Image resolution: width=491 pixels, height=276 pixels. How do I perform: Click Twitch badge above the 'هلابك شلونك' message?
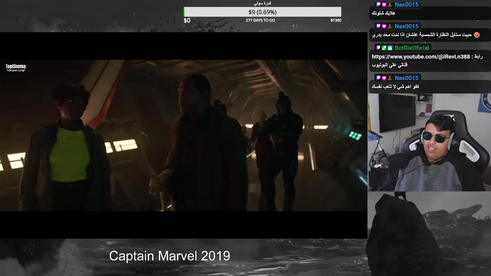pyautogui.click(x=378, y=5)
